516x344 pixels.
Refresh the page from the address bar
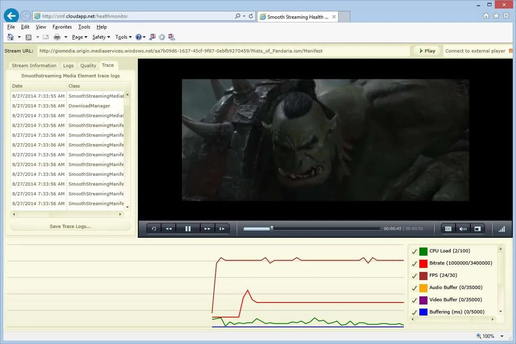(251, 16)
